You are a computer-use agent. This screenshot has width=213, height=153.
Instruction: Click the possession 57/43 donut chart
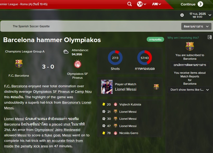[145, 58]
